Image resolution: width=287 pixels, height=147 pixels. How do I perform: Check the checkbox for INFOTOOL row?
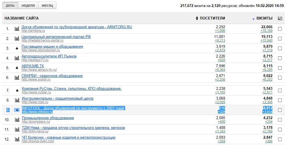[280, 110]
